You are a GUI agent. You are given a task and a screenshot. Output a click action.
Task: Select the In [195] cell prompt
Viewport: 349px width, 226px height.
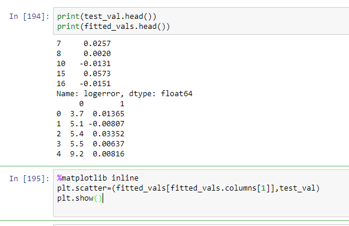click(x=29, y=179)
